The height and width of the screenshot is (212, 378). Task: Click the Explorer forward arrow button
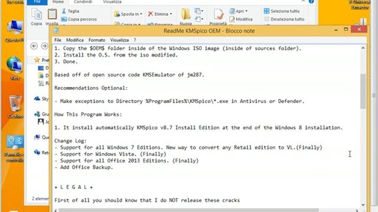45,46
